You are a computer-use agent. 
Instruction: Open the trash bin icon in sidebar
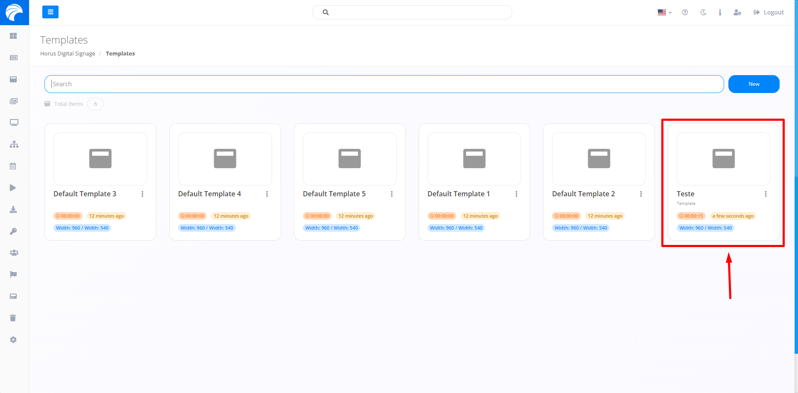[13, 318]
